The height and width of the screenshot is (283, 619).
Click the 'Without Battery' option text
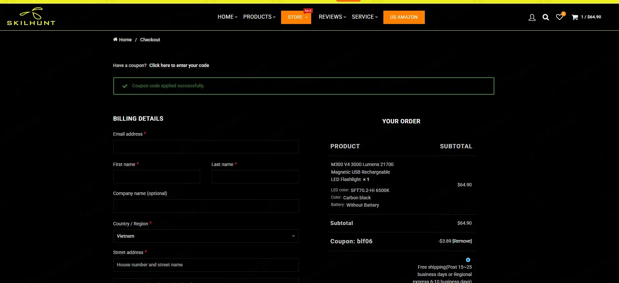[363, 205]
